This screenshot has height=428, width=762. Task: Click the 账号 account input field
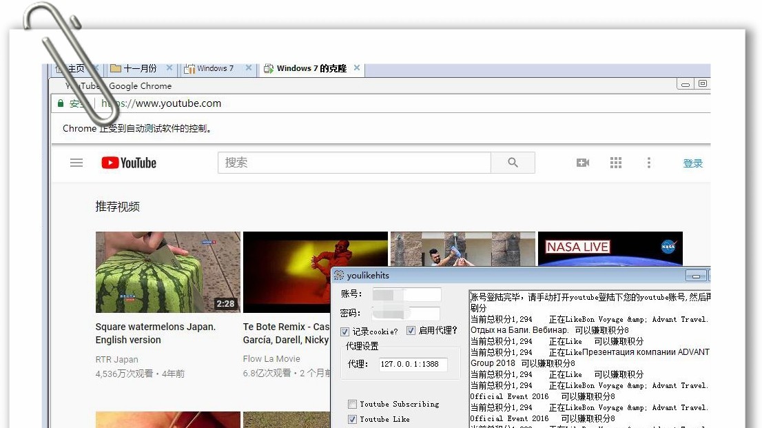click(x=406, y=294)
